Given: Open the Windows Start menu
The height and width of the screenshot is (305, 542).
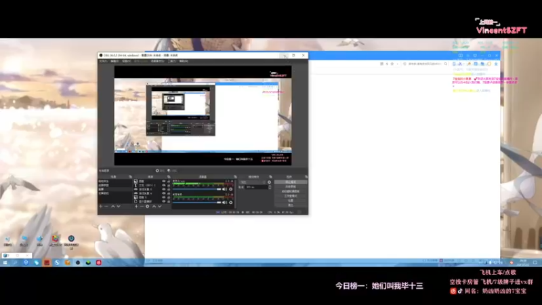Looking at the screenshot, I should pyautogui.click(x=5, y=263).
